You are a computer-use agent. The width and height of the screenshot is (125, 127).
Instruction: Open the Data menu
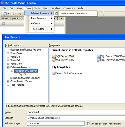(x=28, y=8)
